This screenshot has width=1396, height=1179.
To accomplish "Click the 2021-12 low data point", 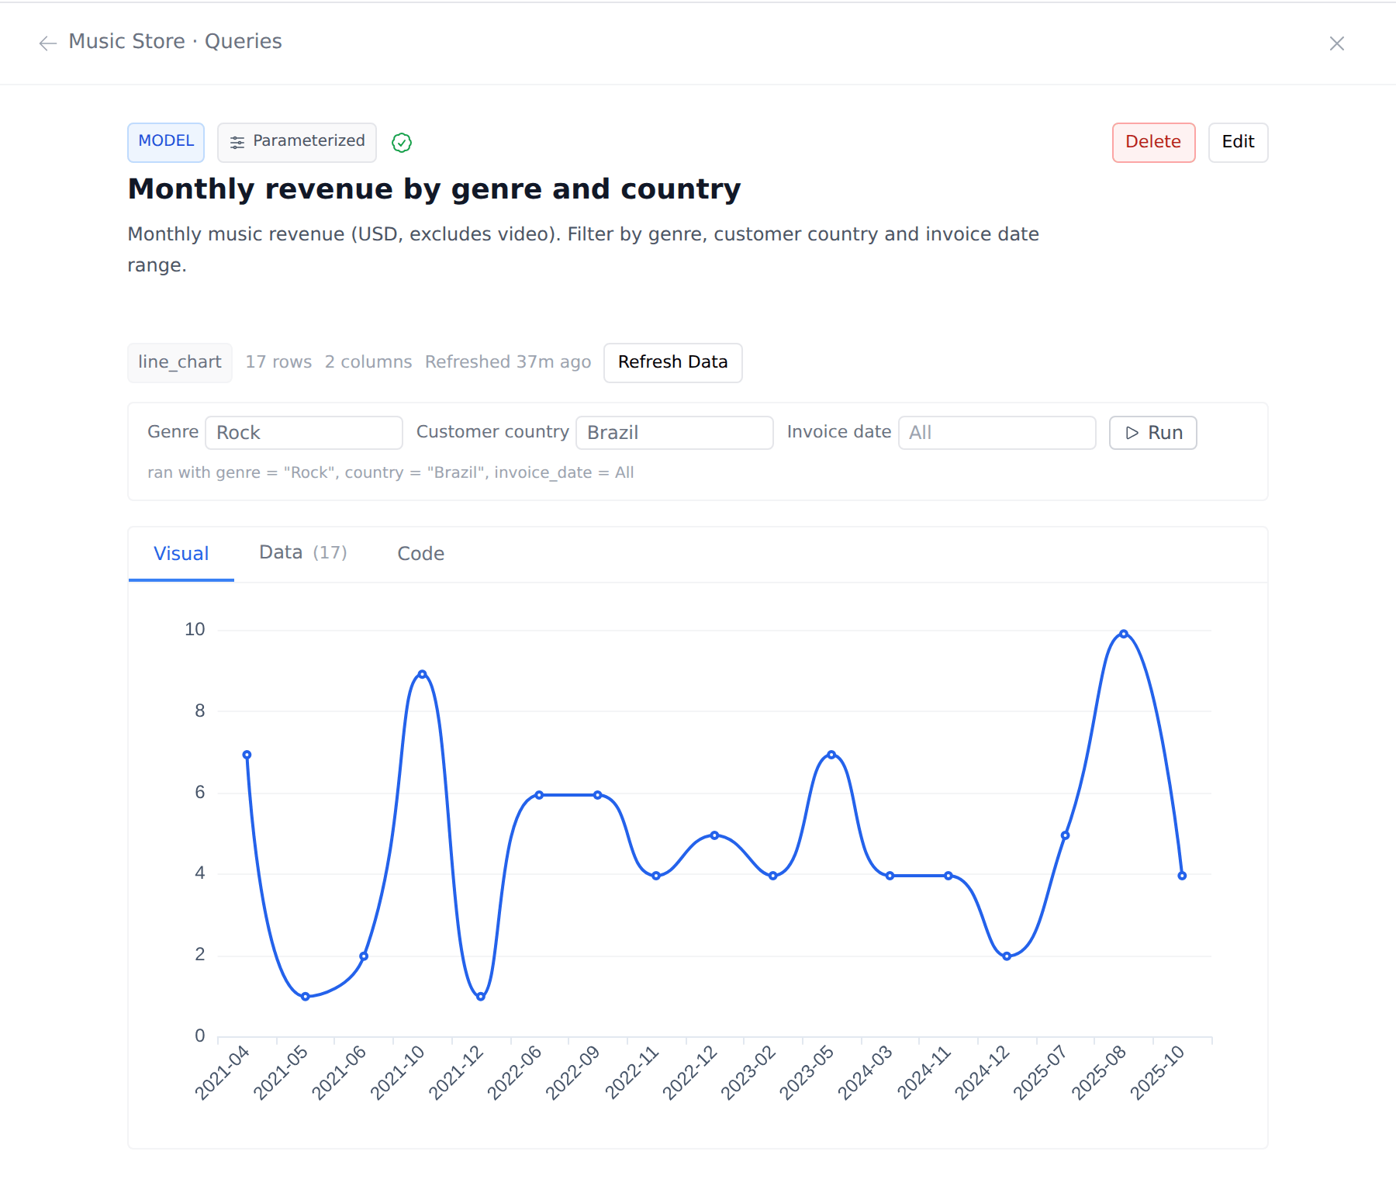I will click(x=481, y=997).
